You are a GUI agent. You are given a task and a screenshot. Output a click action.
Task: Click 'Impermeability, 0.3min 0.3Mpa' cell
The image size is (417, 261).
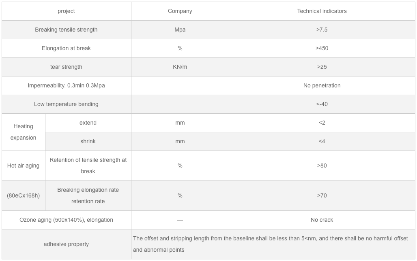click(66, 85)
